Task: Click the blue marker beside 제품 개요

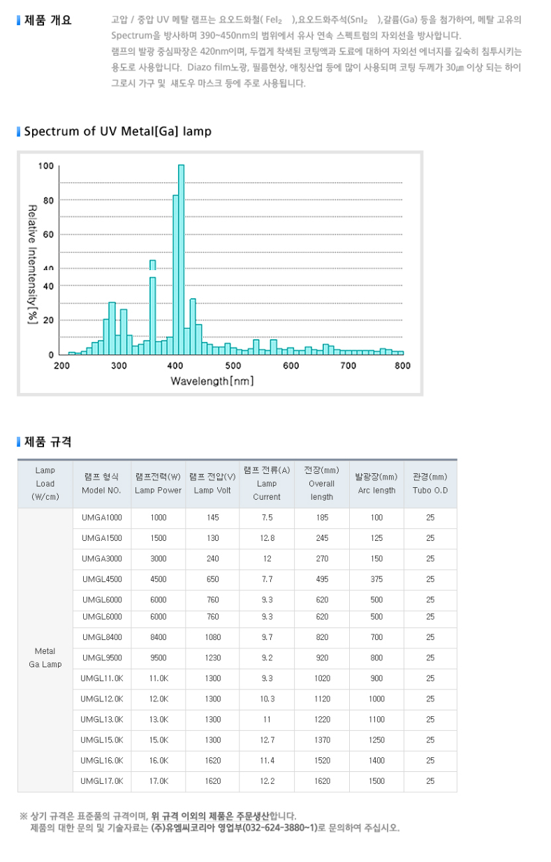Action: click(x=19, y=20)
